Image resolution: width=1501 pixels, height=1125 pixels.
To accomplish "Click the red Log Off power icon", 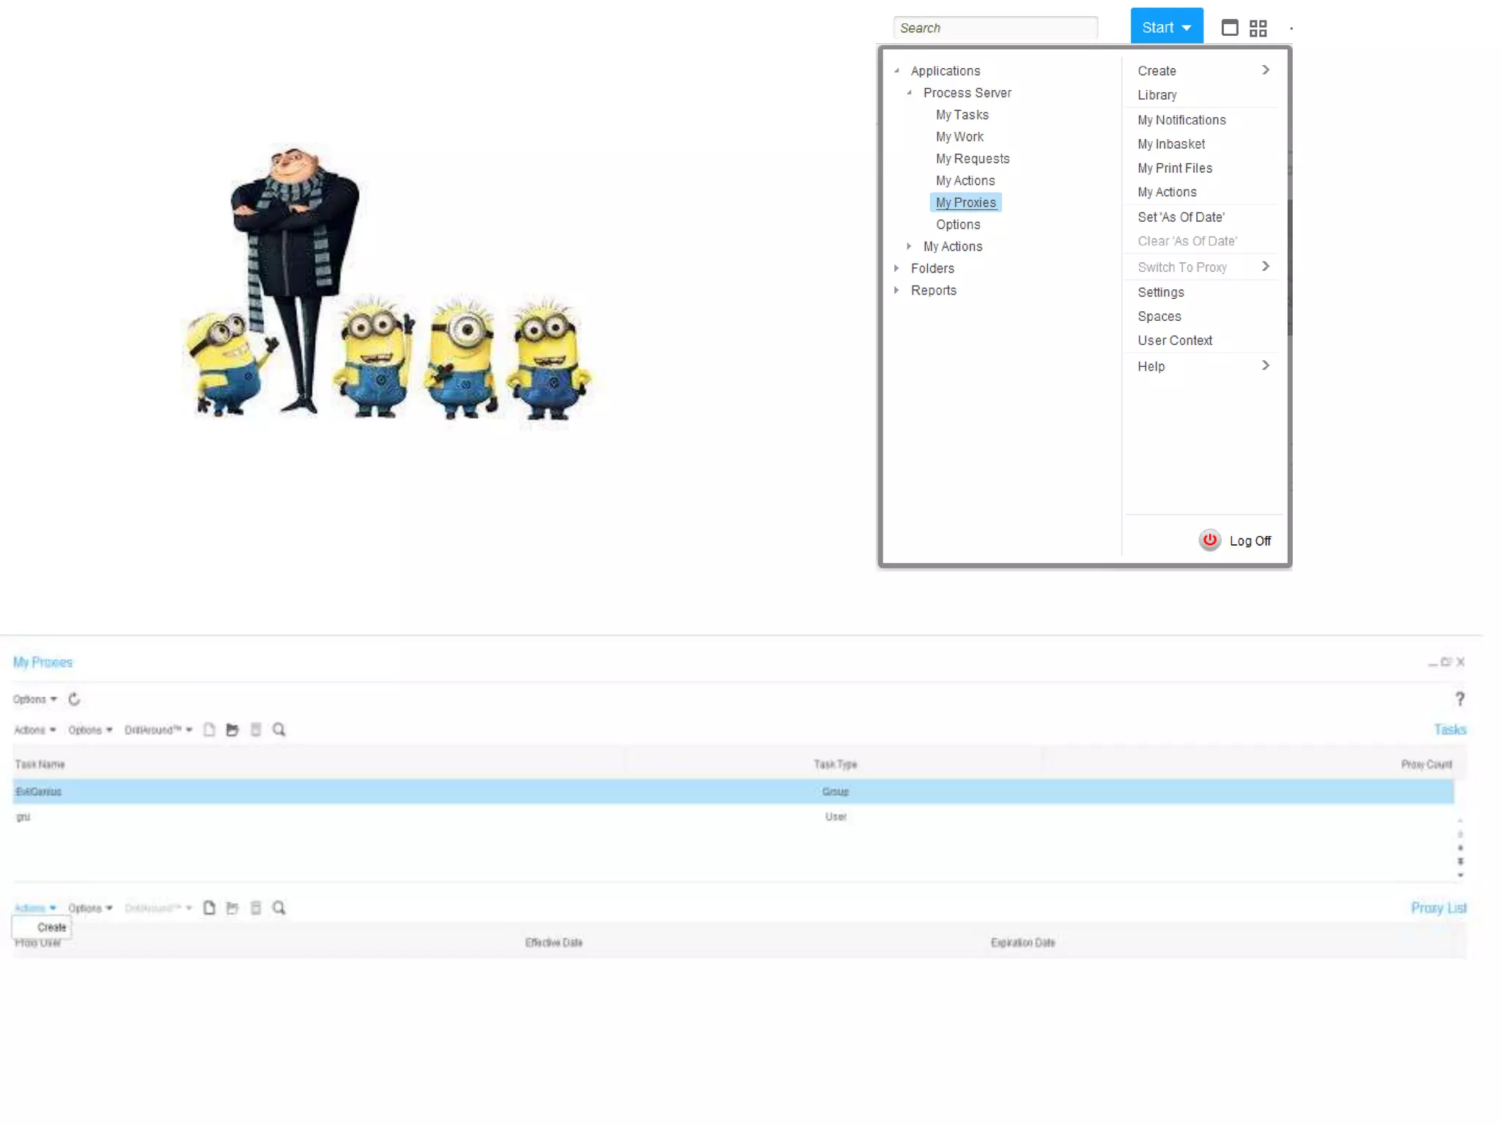I will coord(1209,541).
